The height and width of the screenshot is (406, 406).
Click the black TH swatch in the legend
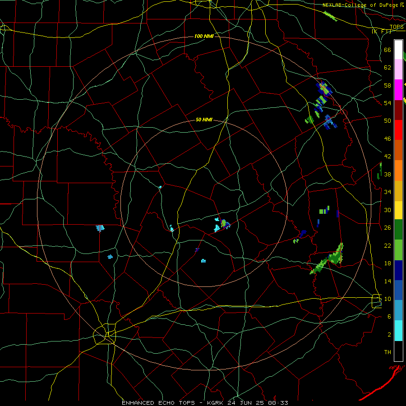pyautogui.click(x=398, y=351)
